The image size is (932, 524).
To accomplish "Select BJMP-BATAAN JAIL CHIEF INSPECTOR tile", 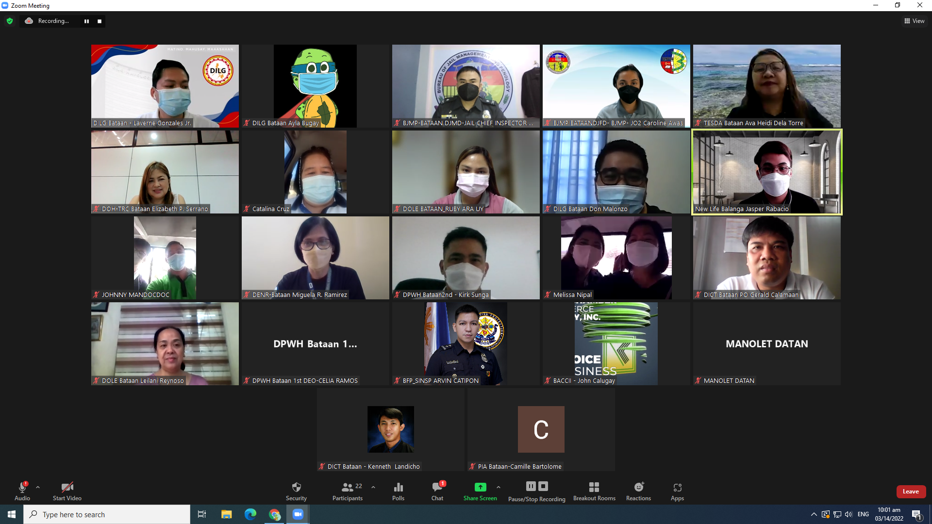I will [x=466, y=86].
